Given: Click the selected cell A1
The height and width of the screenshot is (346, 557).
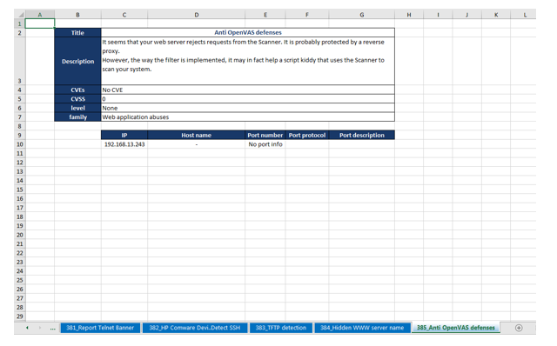Looking at the screenshot, I should pyautogui.click(x=40, y=23).
